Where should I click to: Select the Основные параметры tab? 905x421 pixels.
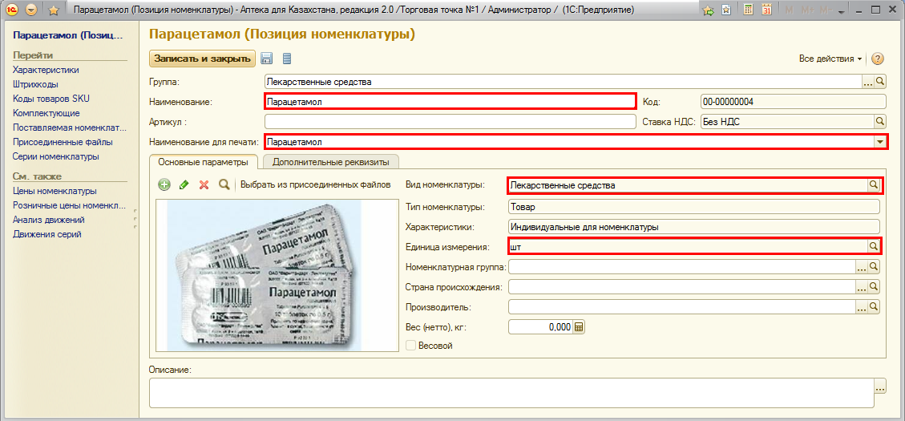point(203,162)
